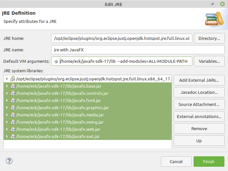Select /home/eck/javafx-sdk-17/lib/javafx.web.jar row

pyautogui.click(x=87, y=129)
